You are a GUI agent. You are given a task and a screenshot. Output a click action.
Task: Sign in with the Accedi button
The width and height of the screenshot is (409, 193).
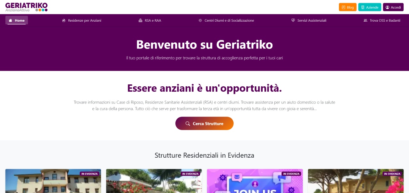coord(393,7)
